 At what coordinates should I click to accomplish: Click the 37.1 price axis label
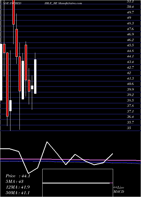pos(130,111)
